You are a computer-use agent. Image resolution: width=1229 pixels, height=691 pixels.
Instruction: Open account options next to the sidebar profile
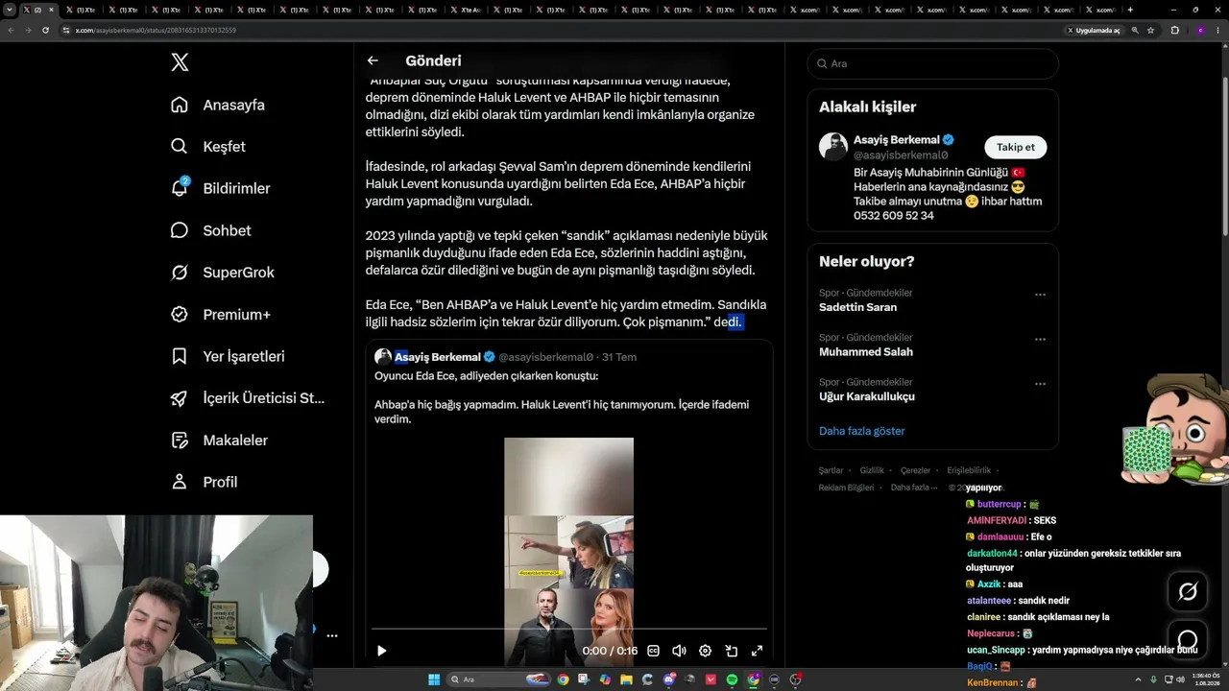332,635
